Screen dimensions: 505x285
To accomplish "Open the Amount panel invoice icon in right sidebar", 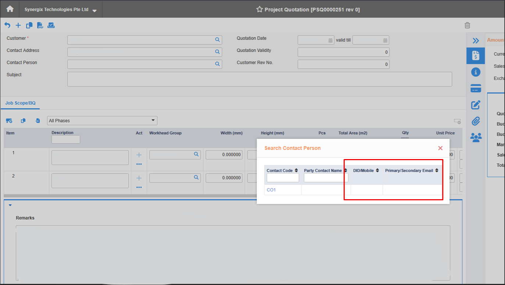I will pyautogui.click(x=476, y=56).
